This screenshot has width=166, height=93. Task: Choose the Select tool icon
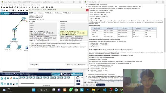(x=2, y=10)
